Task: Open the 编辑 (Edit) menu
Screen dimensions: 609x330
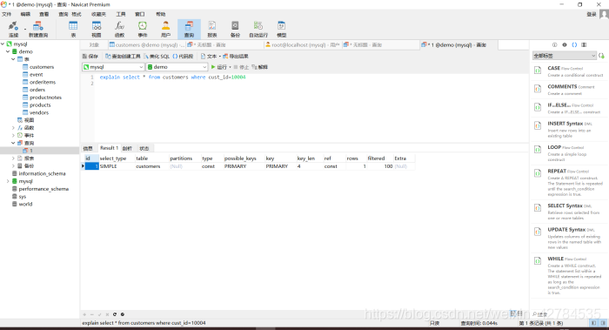Action: coord(25,14)
